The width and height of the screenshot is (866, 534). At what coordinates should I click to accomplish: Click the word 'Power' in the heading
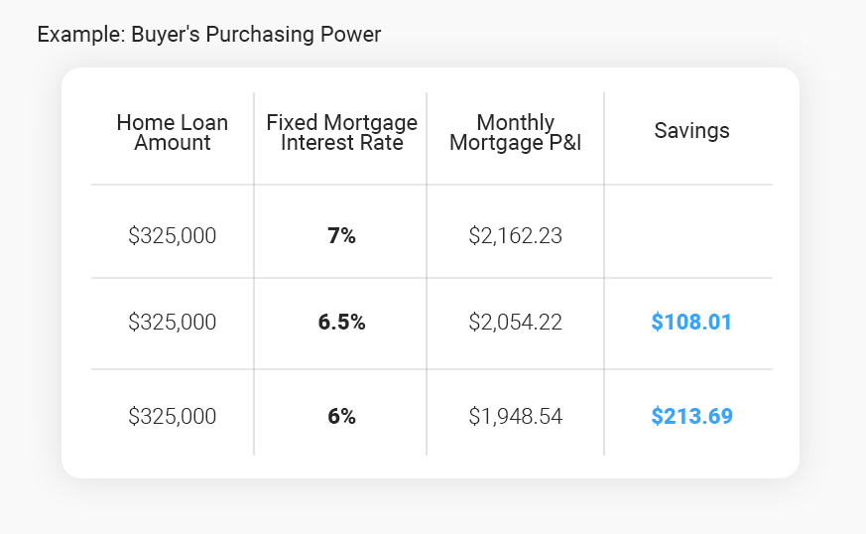351,35
